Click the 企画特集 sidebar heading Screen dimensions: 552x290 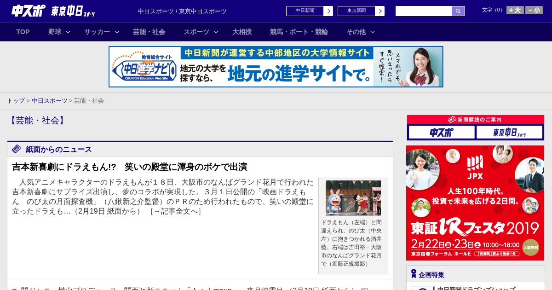(x=431, y=275)
